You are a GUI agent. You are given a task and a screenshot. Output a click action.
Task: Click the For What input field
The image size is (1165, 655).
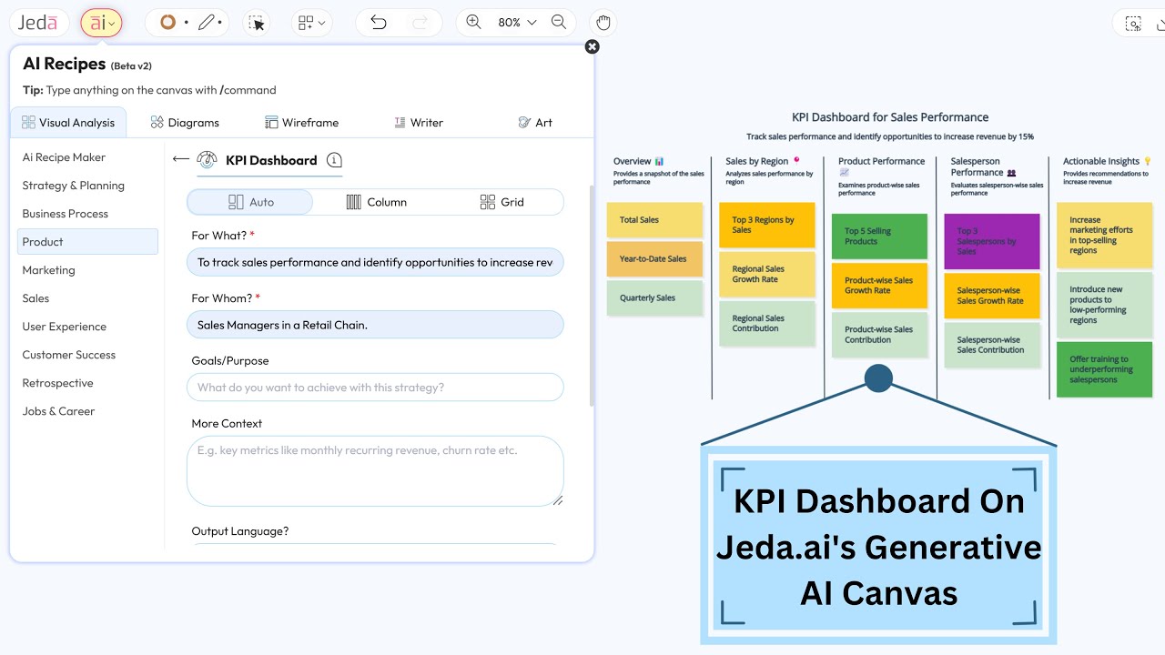click(x=375, y=262)
